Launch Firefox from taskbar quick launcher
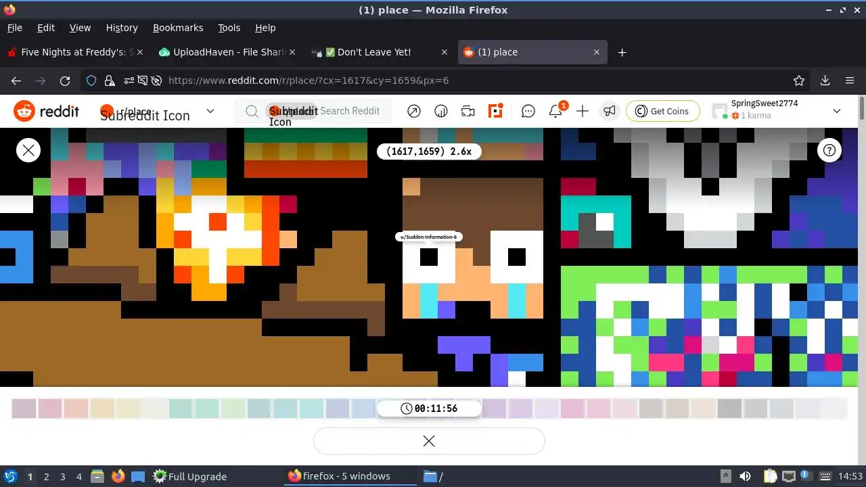The height and width of the screenshot is (487, 866). (x=118, y=476)
